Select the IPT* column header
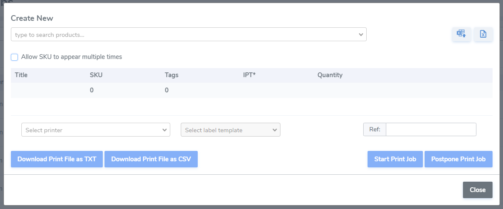 click(x=249, y=75)
